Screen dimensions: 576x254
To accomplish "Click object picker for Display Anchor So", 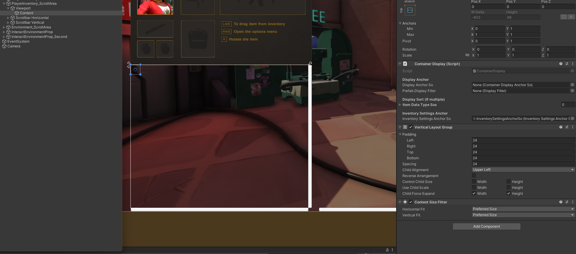I will click(572, 85).
